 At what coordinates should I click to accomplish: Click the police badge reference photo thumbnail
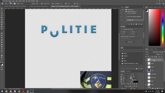tap(96, 80)
